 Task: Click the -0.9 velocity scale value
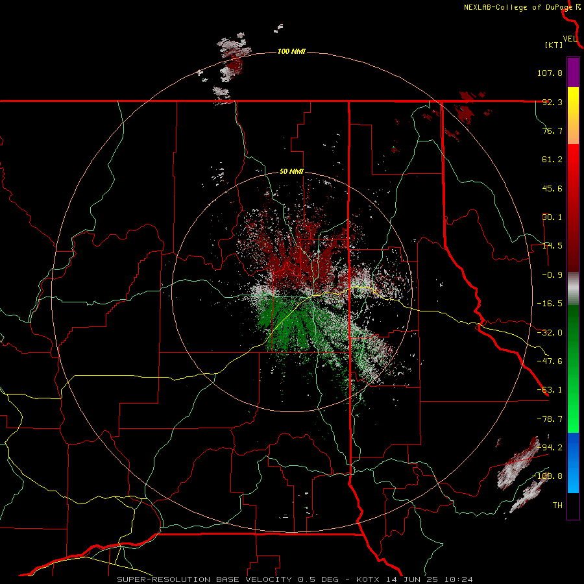point(552,275)
